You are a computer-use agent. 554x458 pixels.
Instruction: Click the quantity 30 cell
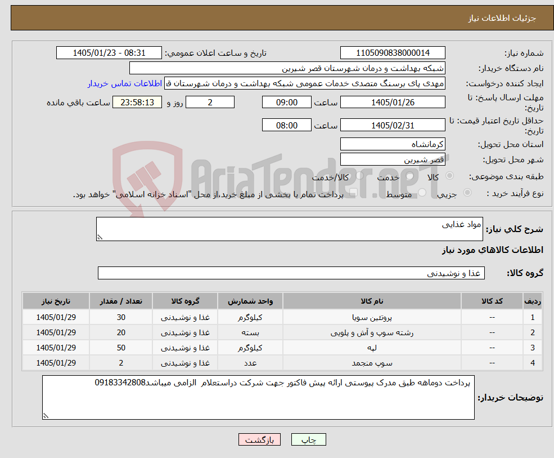121,318
